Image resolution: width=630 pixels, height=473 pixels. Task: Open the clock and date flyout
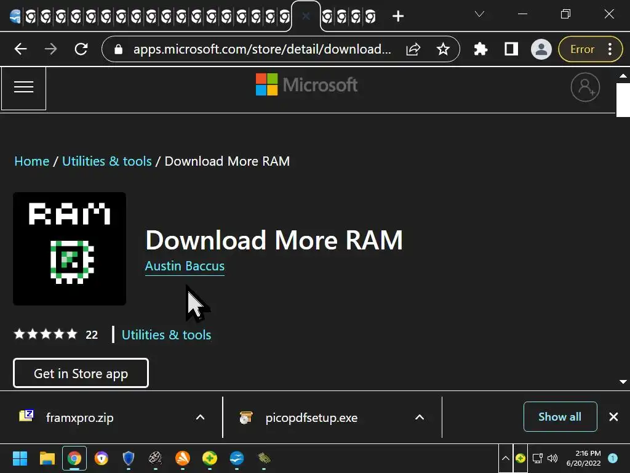tap(583, 458)
